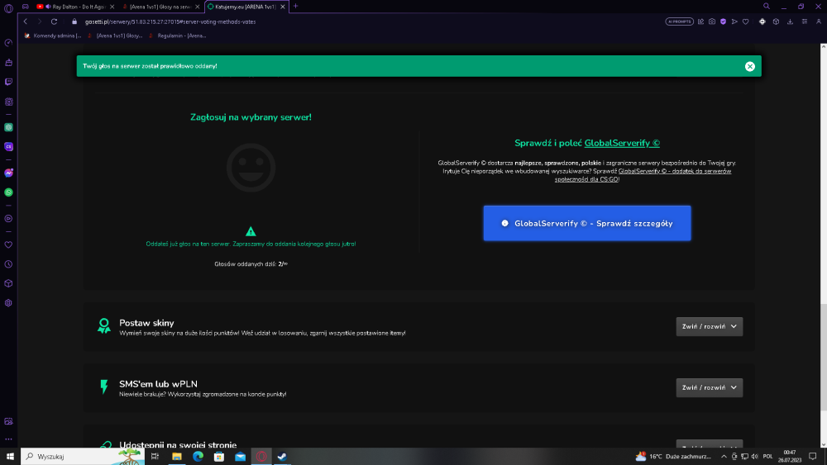Select the Katujemy.eu [ARENA 1vs1] tab

click(246, 7)
